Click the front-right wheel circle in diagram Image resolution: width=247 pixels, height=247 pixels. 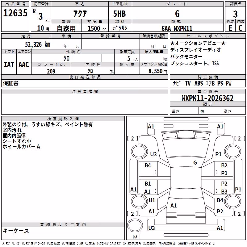232,152
